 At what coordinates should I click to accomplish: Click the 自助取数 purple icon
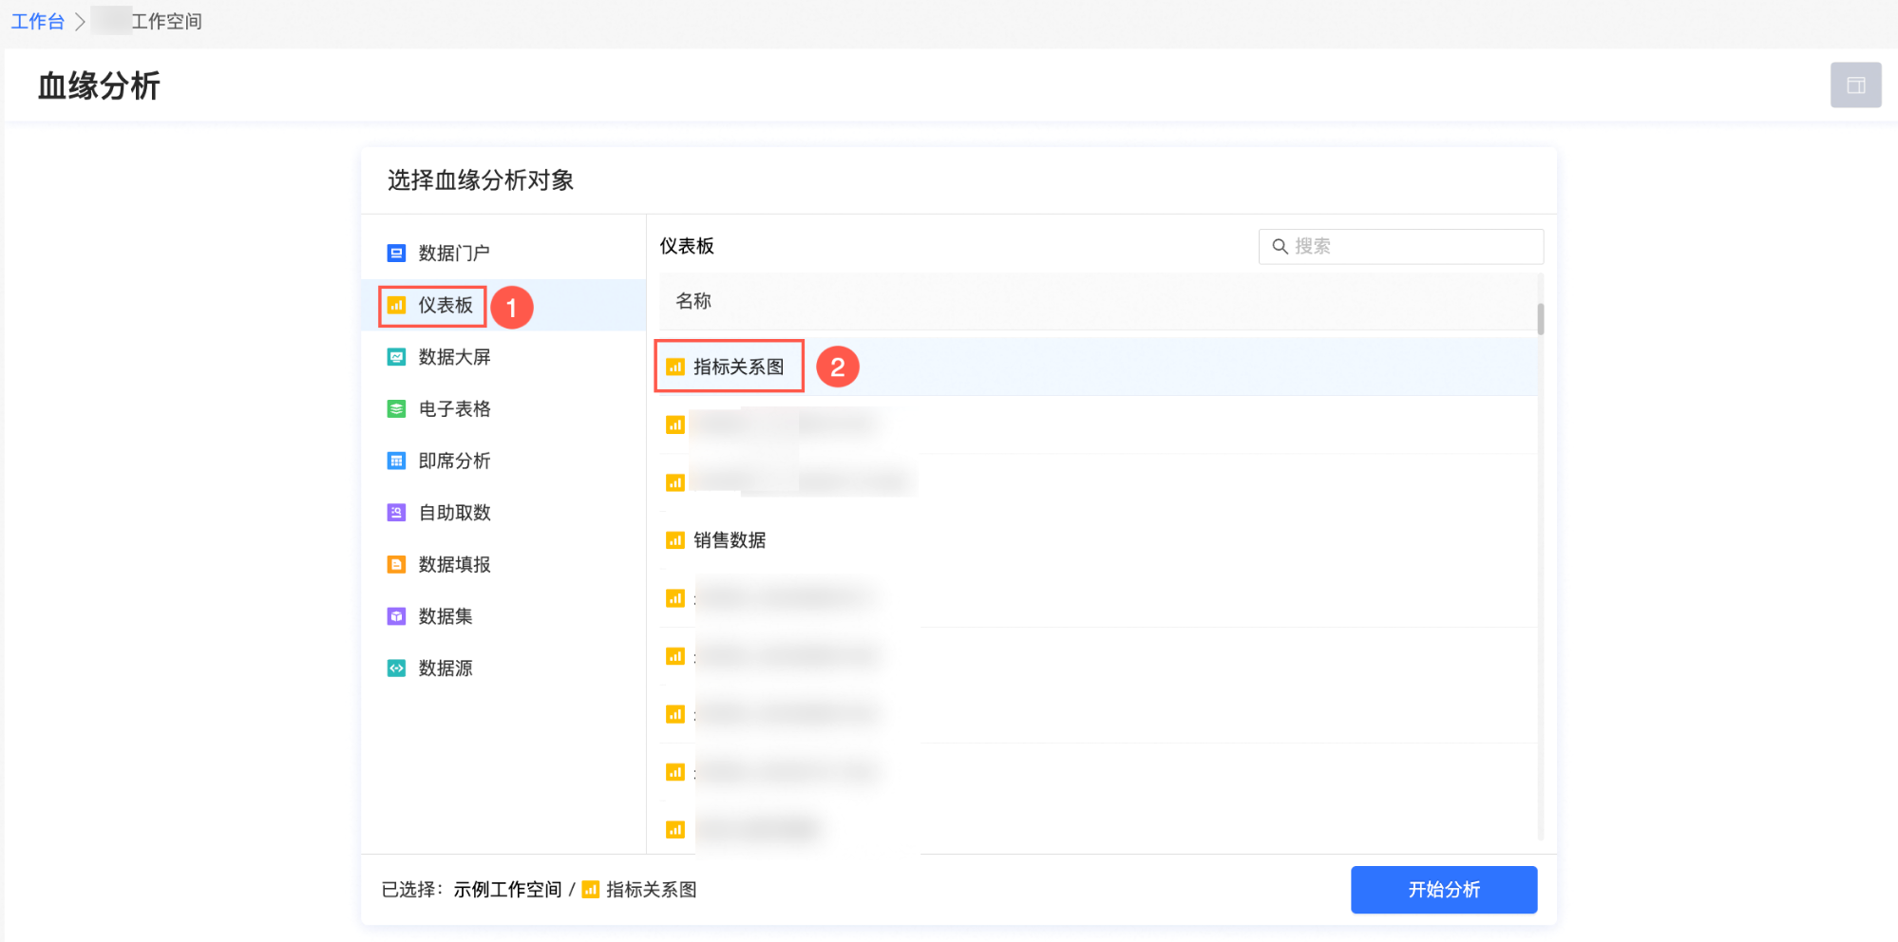(x=396, y=513)
